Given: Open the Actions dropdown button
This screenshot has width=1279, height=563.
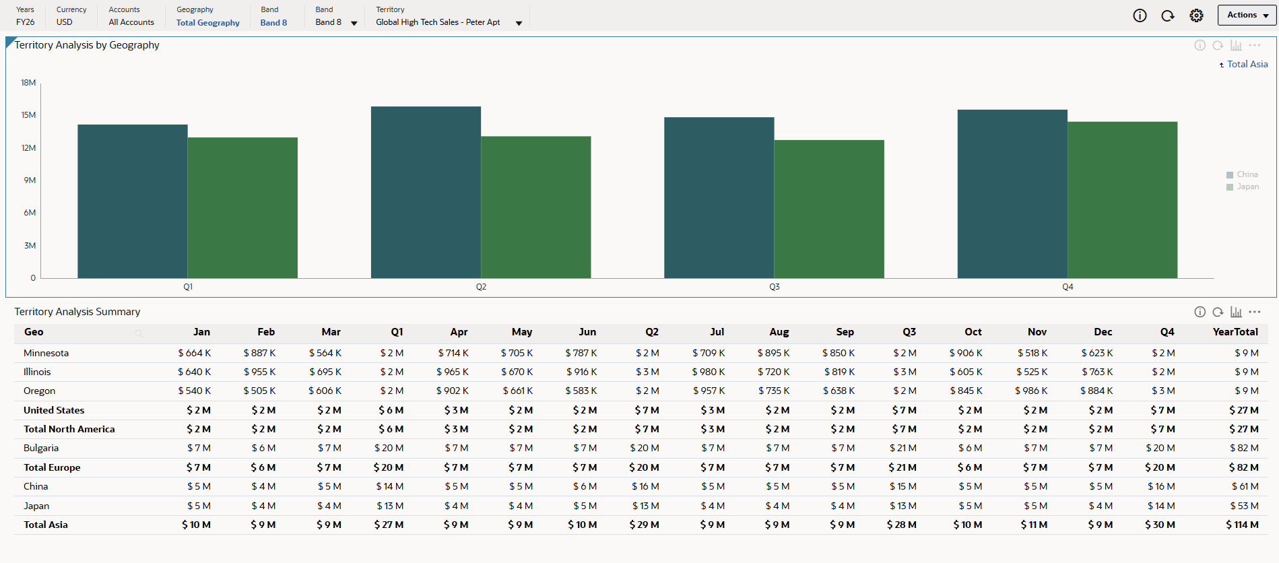Looking at the screenshot, I should [x=1247, y=15].
